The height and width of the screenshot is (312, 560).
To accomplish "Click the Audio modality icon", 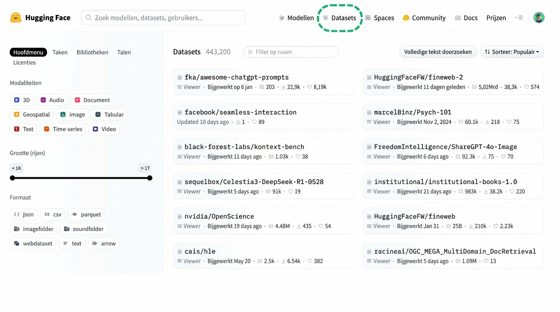I will pyautogui.click(x=43, y=100).
